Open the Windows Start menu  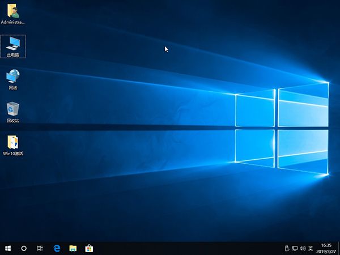pos(8,248)
